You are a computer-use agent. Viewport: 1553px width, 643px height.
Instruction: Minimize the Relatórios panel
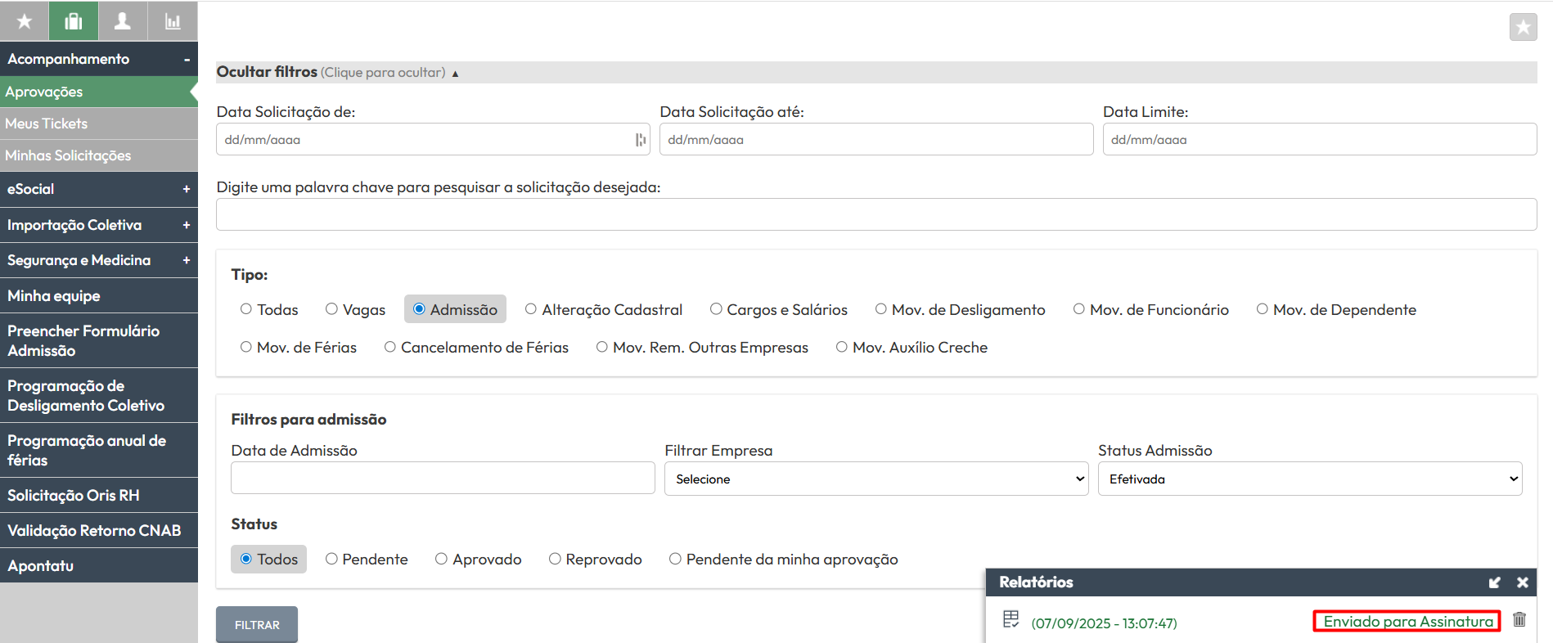pos(1494,582)
